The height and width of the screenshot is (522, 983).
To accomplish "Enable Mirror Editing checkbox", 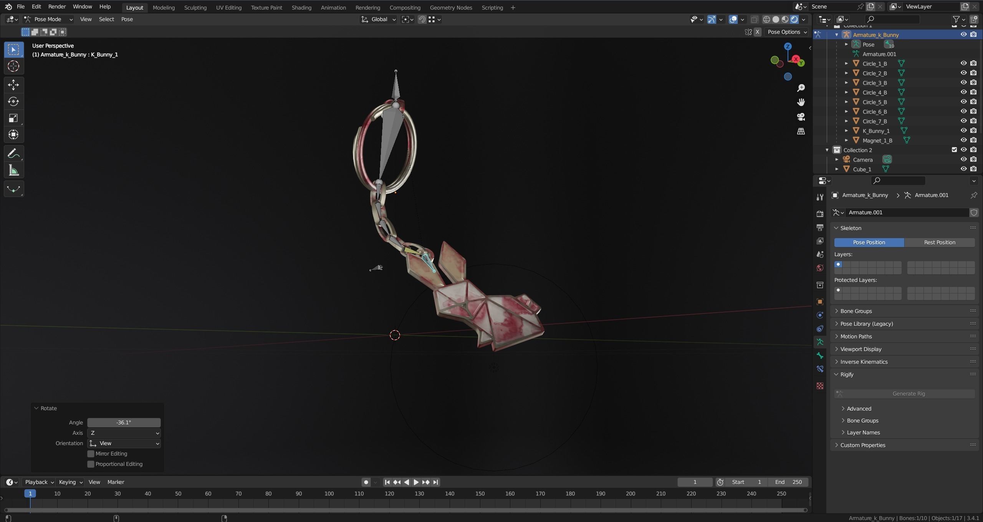I will [x=91, y=454].
